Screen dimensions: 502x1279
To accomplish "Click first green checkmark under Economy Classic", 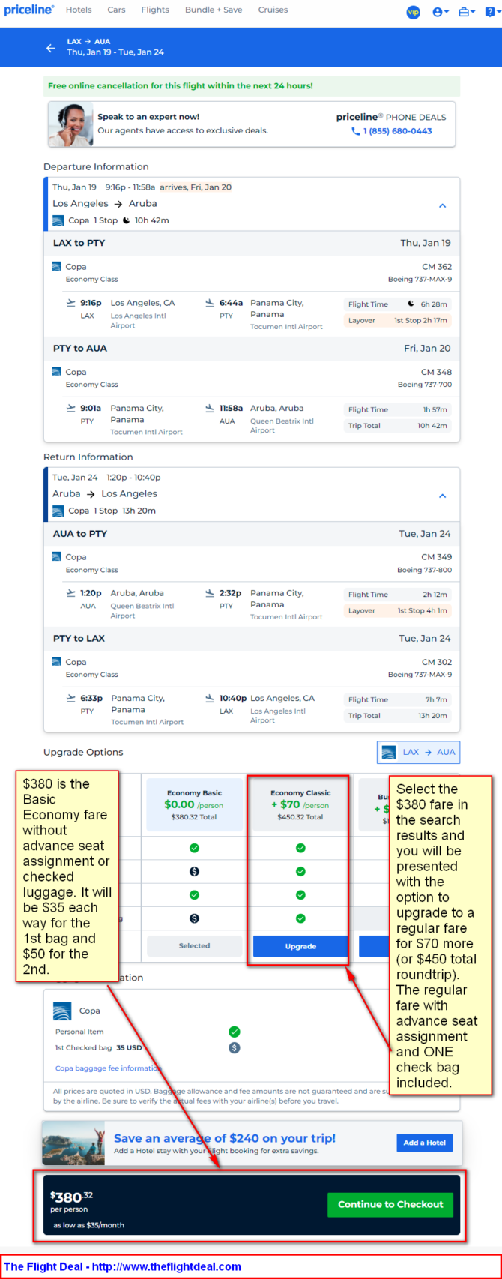I will 300,848.
